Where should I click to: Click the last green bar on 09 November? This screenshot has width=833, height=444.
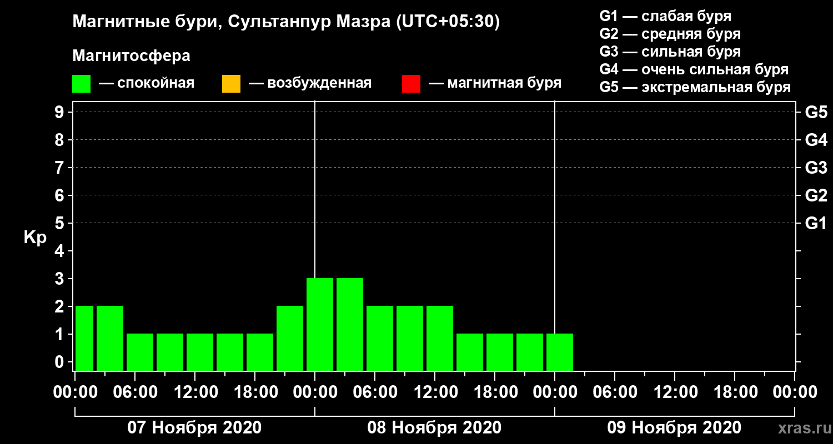560,352
